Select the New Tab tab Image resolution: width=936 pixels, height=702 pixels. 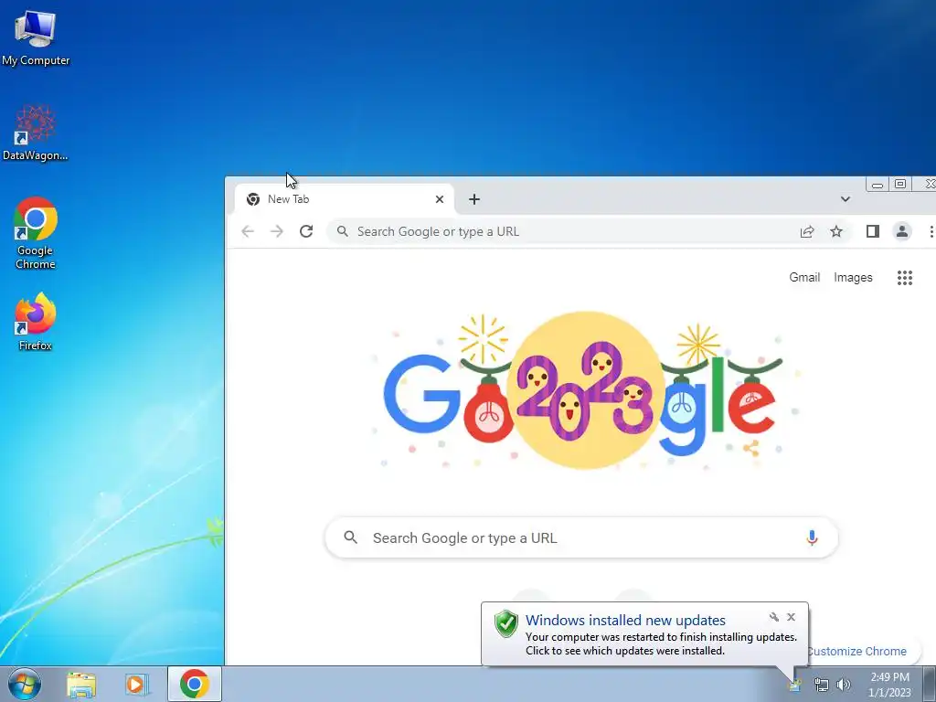pyautogui.click(x=345, y=199)
